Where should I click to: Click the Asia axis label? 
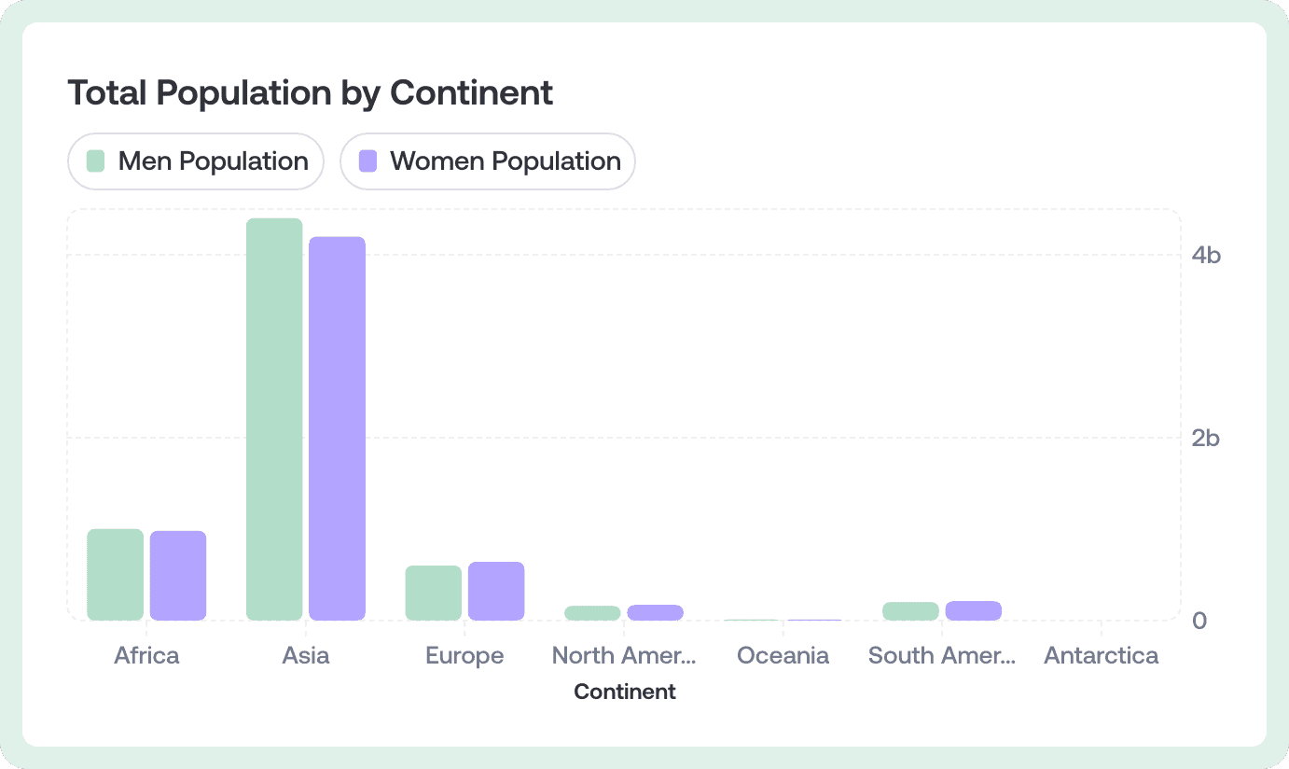click(306, 655)
